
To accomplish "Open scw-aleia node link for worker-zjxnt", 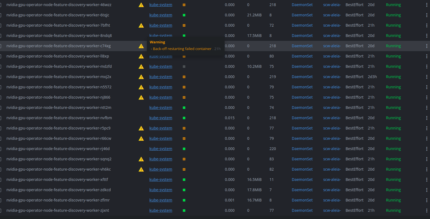I will (x=332, y=210).
